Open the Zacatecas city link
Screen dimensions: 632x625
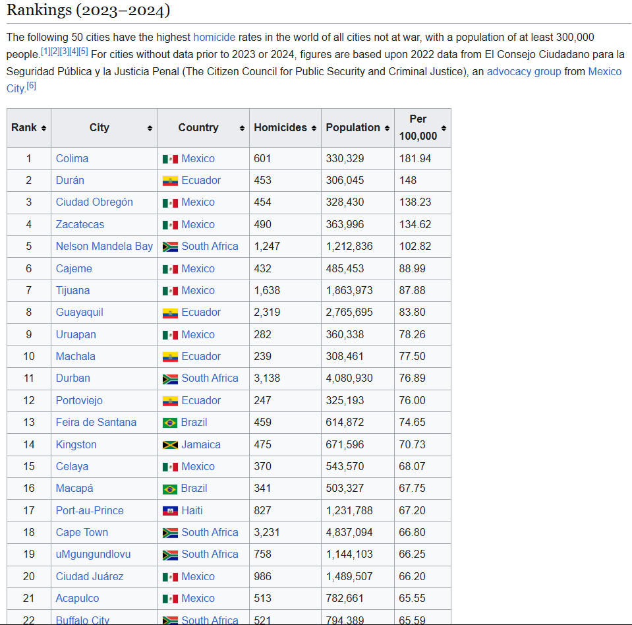coord(80,224)
